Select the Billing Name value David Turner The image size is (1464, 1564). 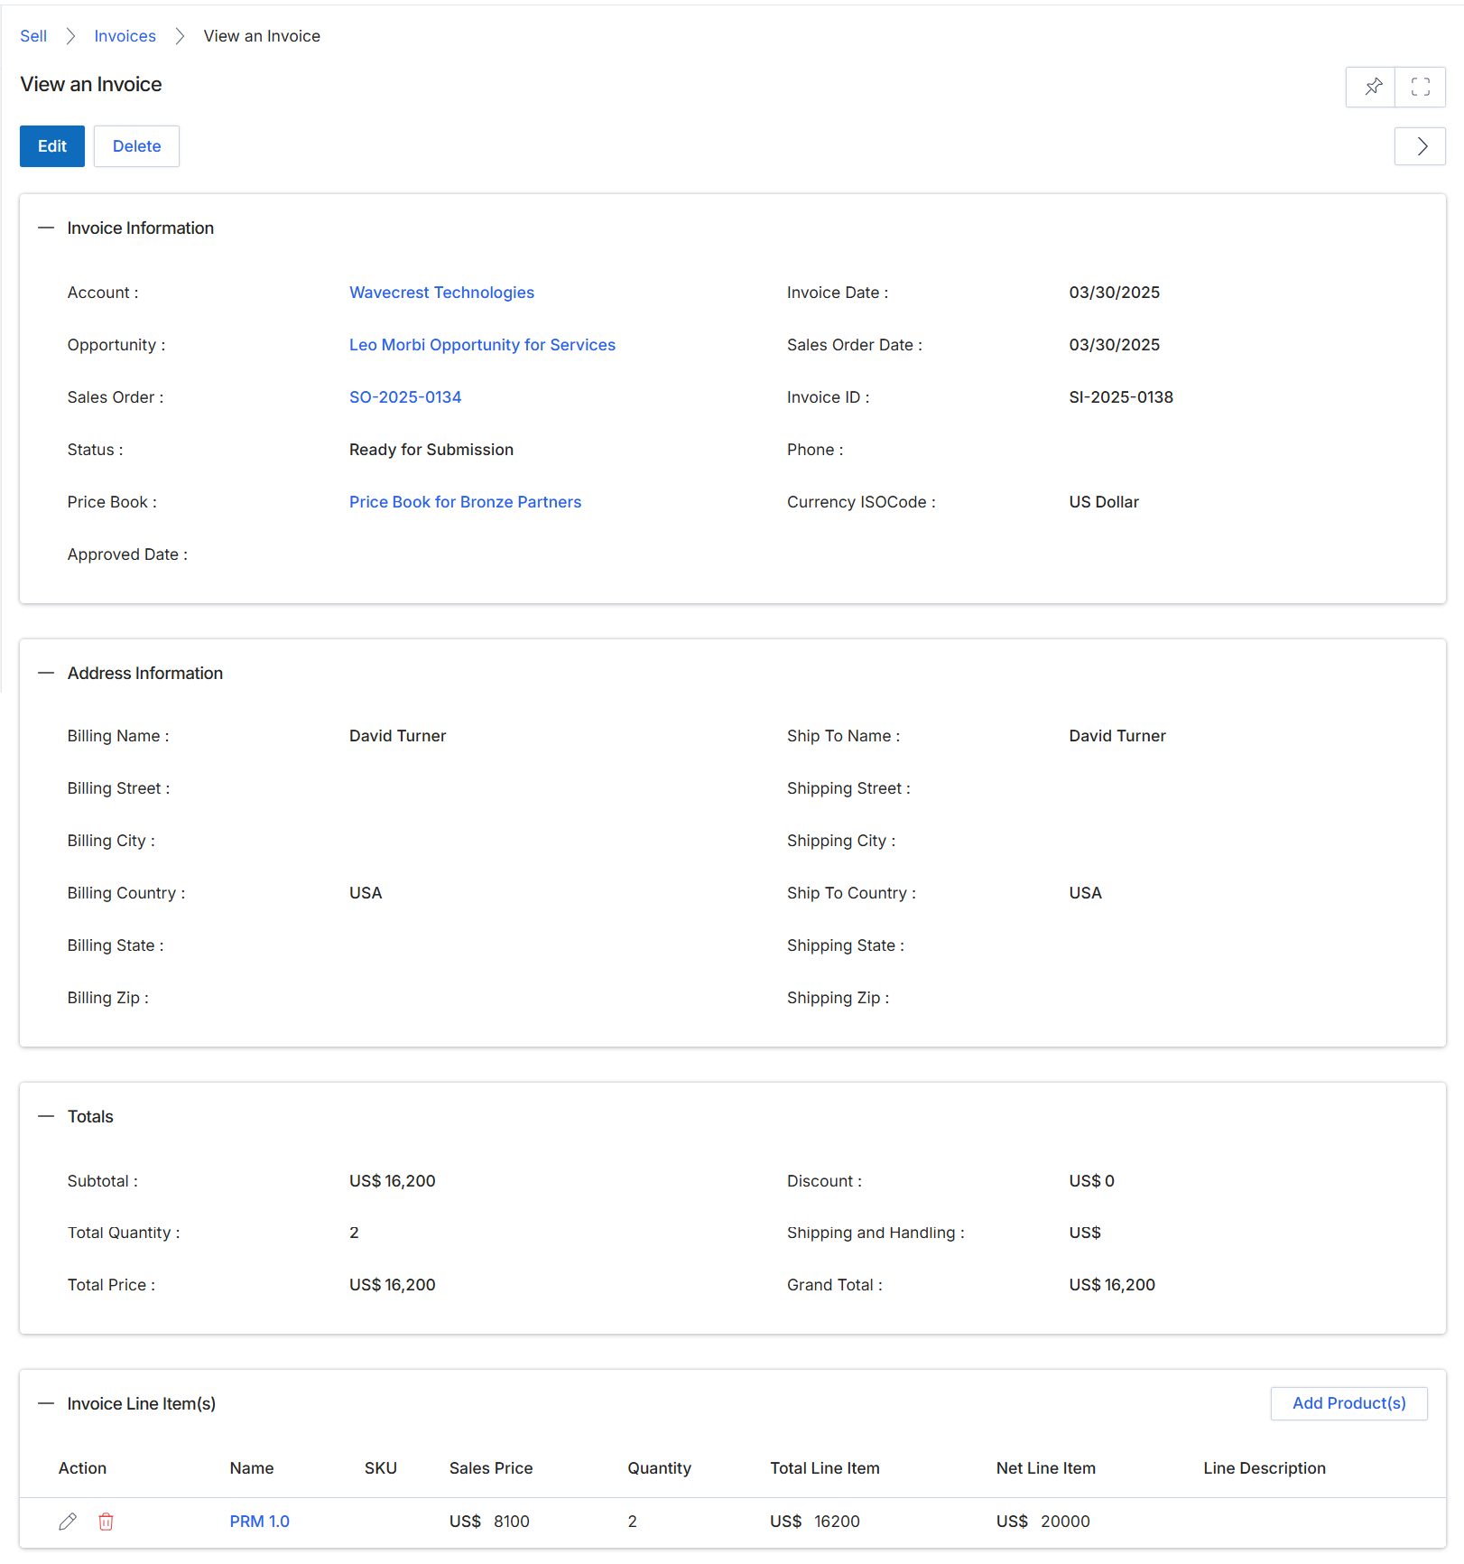click(x=398, y=736)
